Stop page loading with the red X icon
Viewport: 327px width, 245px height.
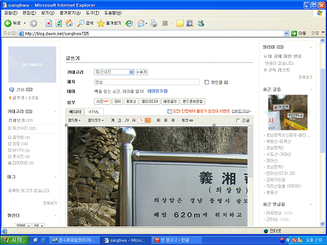point(49,23)
